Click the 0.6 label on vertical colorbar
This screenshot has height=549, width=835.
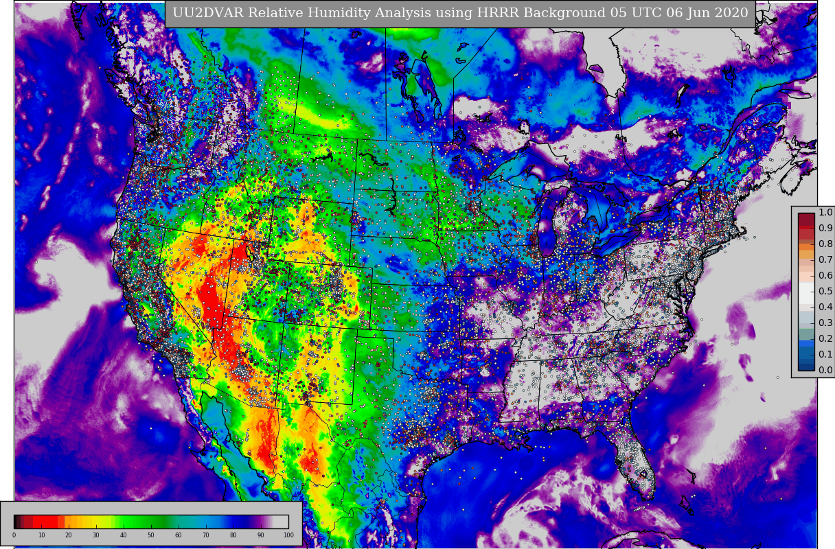[x=825, y=275]
